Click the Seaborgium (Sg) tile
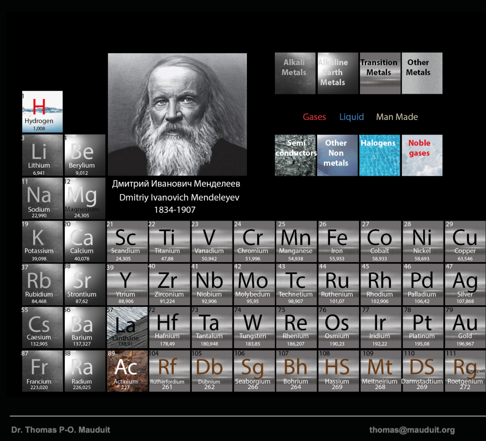This screenshot has width=486, height=441. click(x=253, y=371)
